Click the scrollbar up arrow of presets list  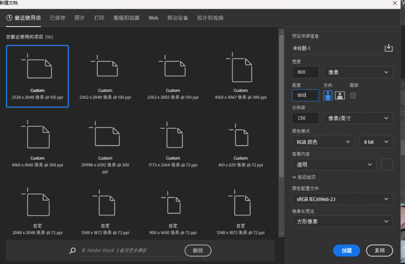[x=282, y=32]
